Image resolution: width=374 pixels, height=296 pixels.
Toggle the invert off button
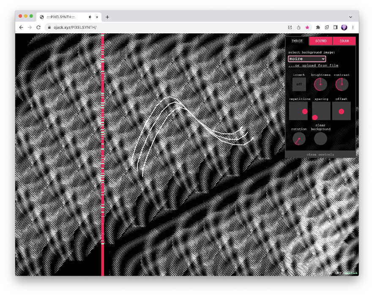[x=299, y=84]
